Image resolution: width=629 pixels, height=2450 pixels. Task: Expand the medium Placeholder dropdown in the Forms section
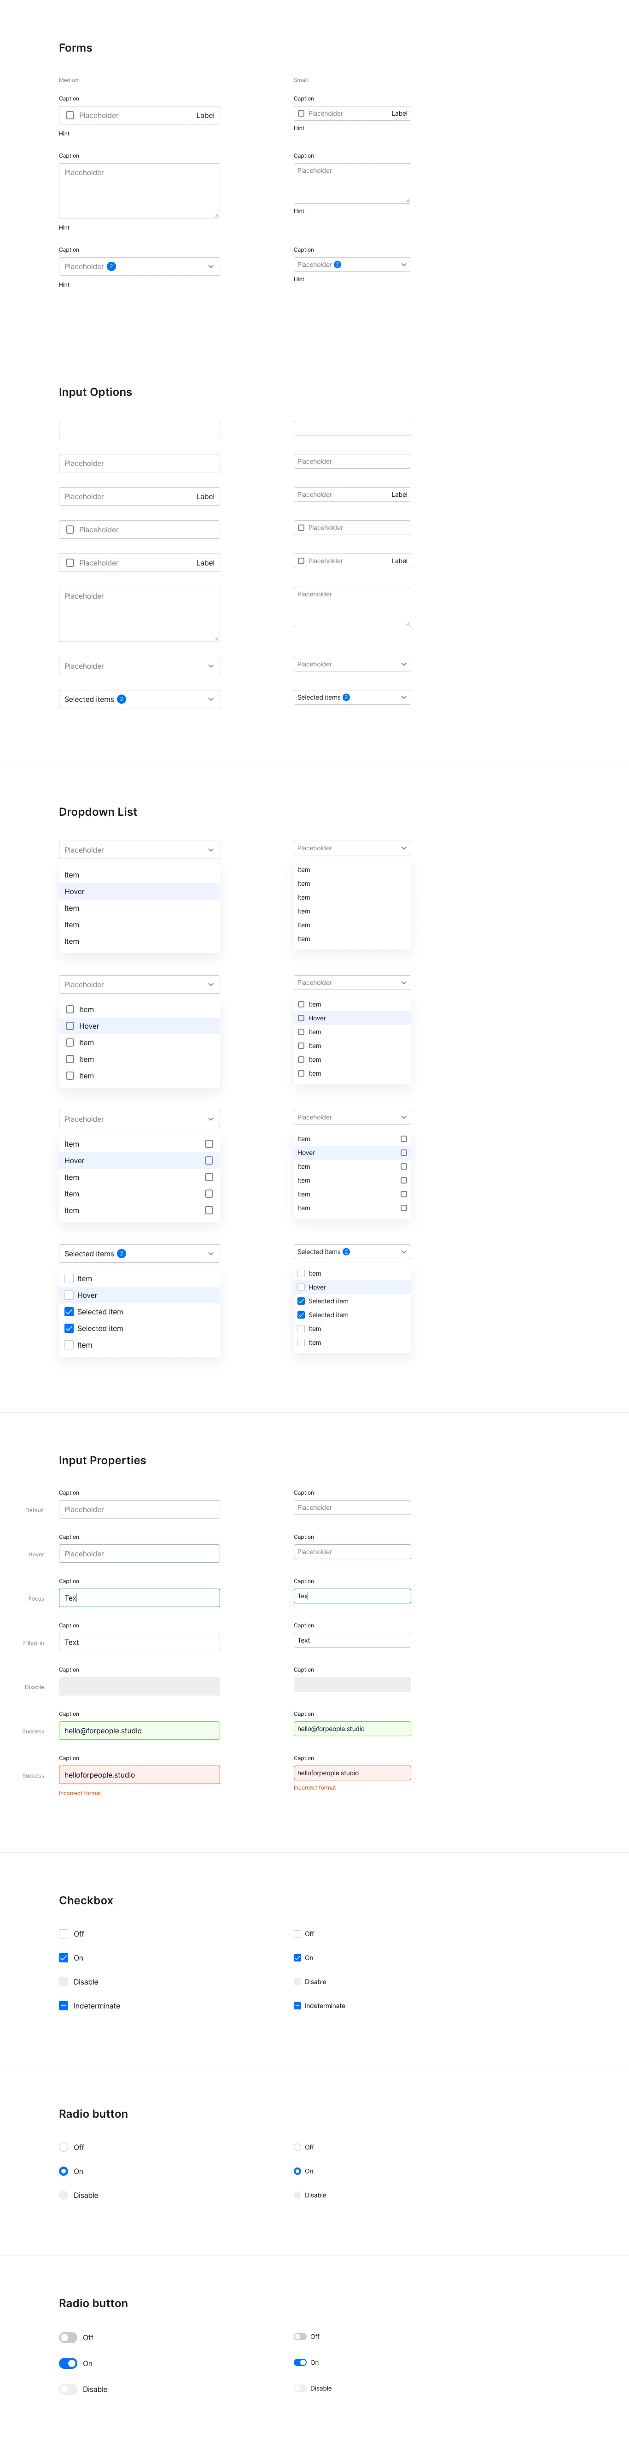(x=139, y=266)
